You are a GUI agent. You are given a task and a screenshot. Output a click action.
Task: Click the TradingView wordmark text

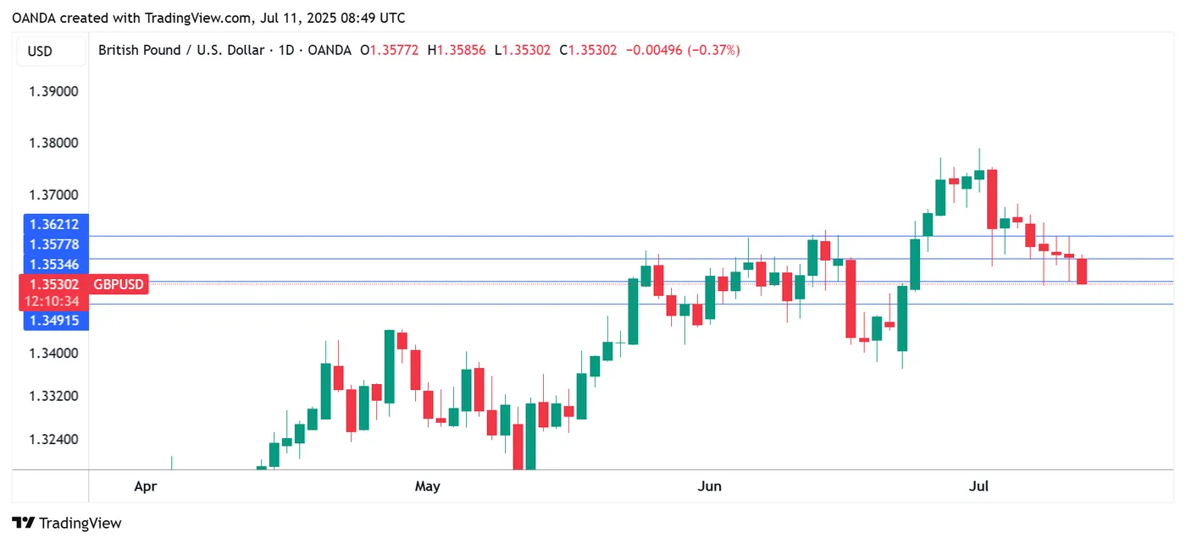point(80,523)
